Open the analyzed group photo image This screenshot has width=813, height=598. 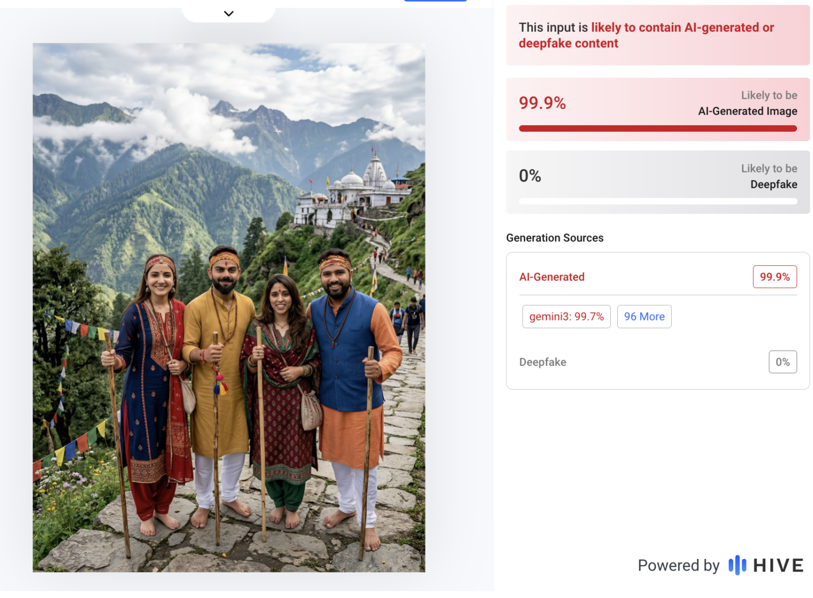coord(229,307)
